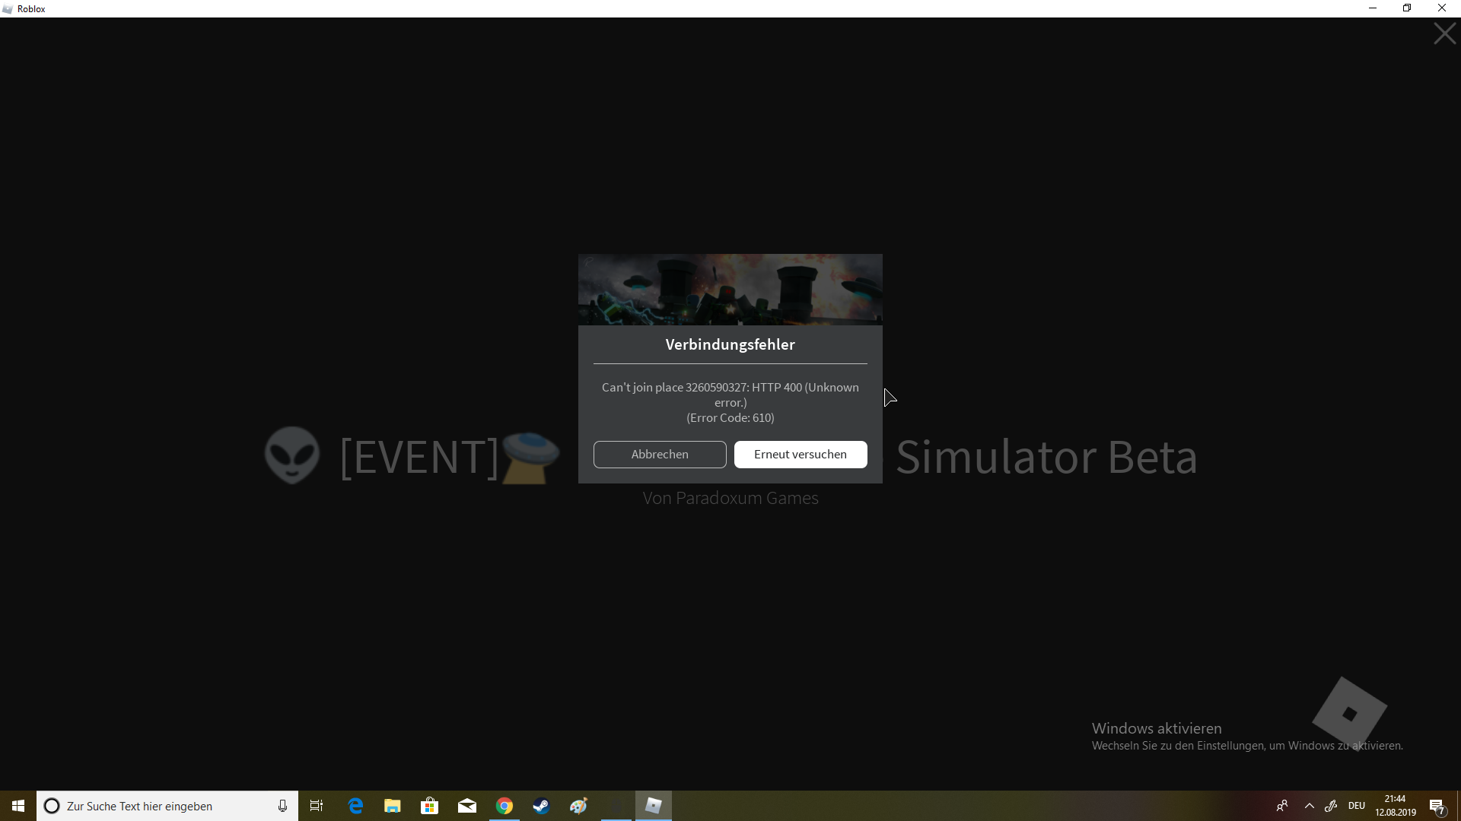Close the loading screen with the X
The width and height of the screenshot is (1461, 821).
coord(1443,34)
